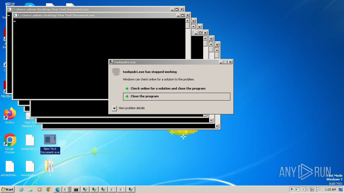Show hidden tray icons

click(x=292, y=189)
